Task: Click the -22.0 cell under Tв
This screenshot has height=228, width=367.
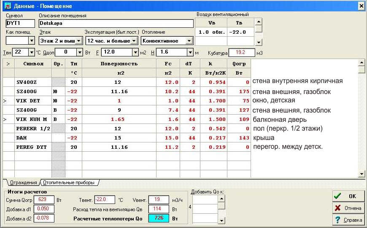Action: [240, 32]
